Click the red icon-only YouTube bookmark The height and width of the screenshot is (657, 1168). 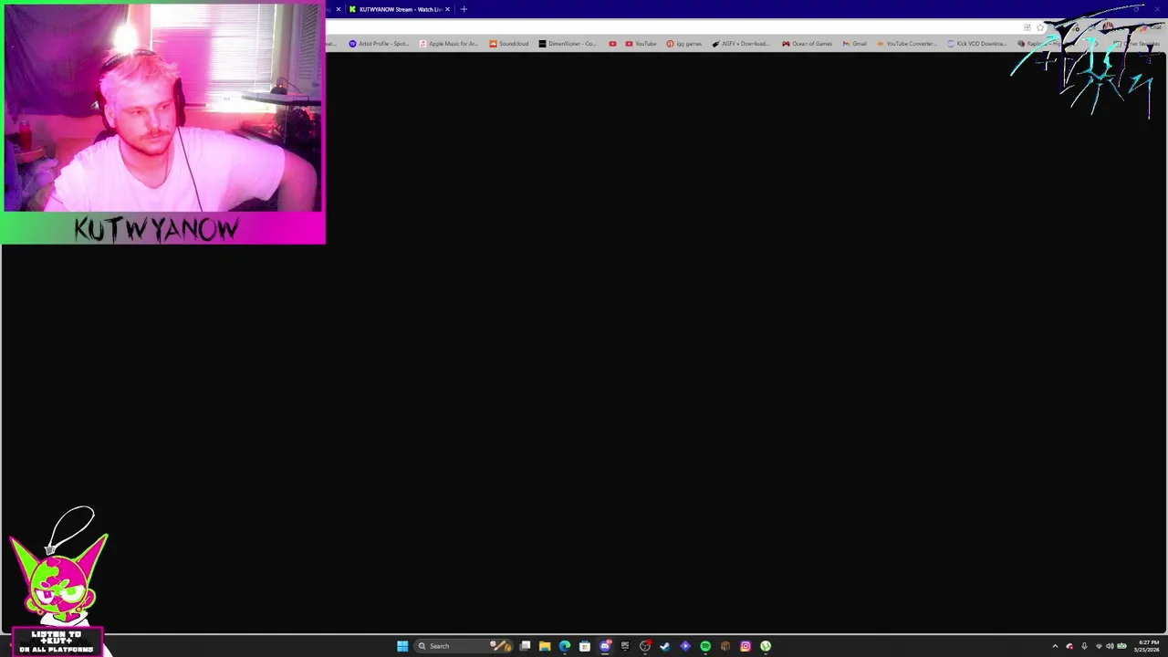[612, 44]
